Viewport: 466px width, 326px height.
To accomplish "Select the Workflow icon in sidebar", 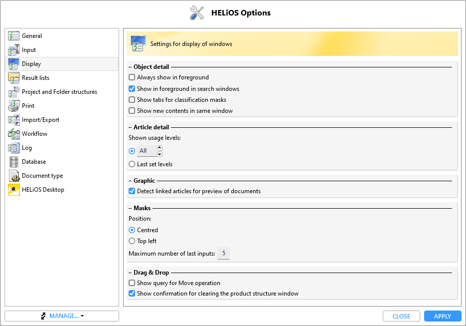I will (x=14, y=134).
